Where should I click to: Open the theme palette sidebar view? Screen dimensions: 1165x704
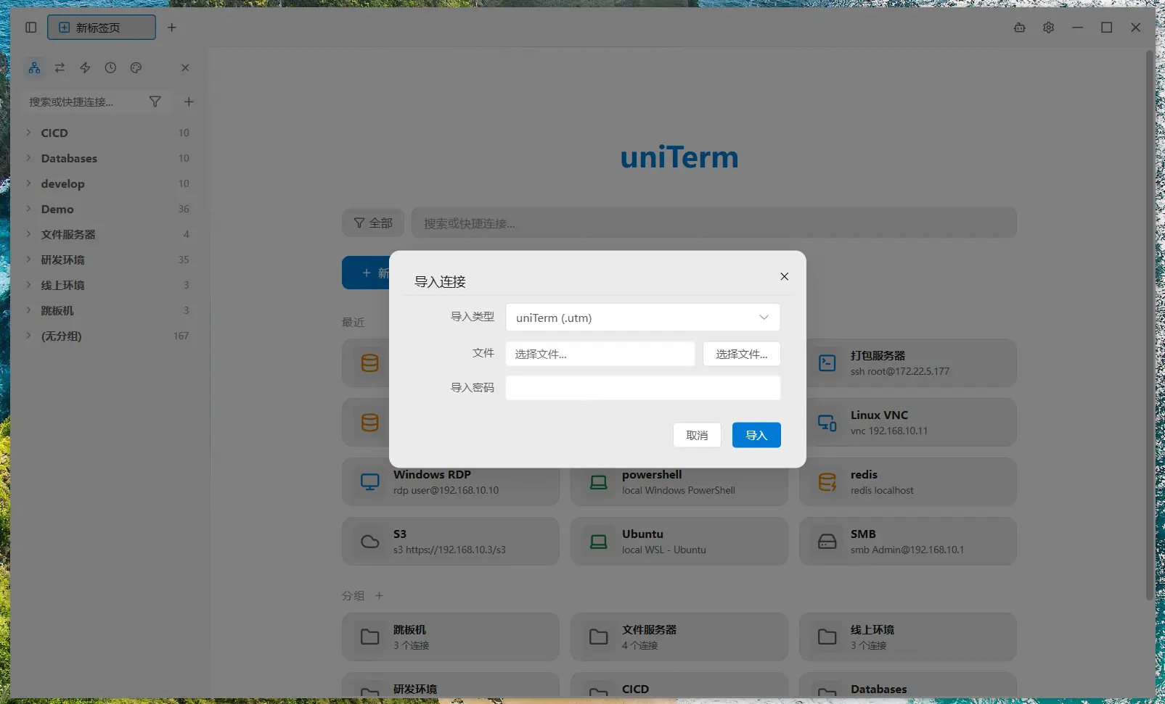pos(136,67)
